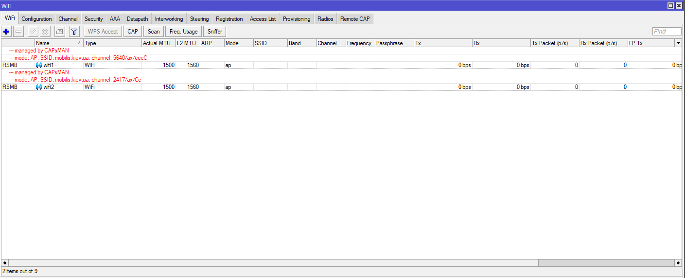Click the CAP button
685x278 pixels.
132,32
